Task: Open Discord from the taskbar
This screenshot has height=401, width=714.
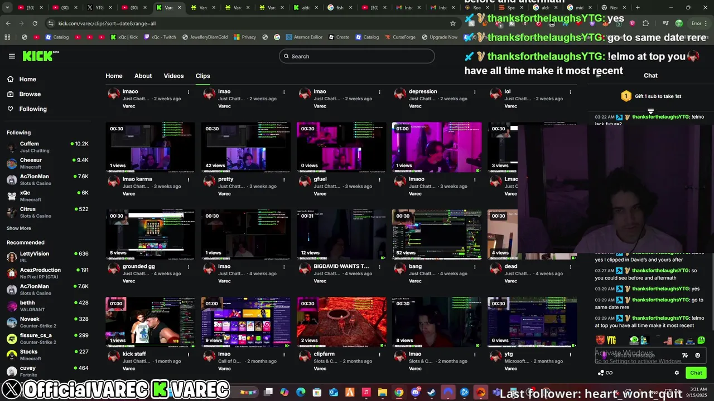Action: (415, 393)
